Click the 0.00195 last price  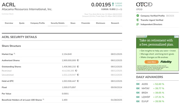tap(101, 5)
